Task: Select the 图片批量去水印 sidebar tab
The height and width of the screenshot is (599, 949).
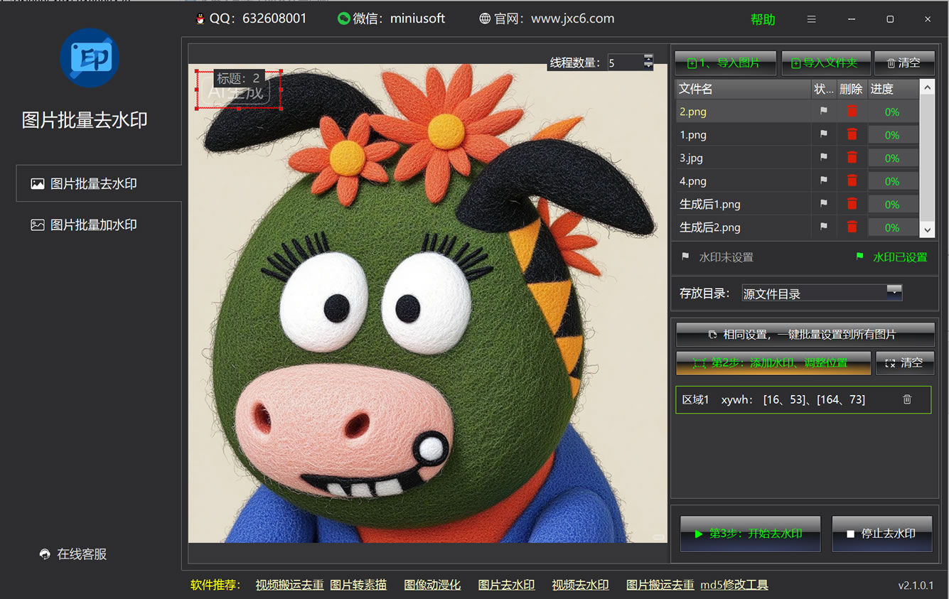Action: point(93,184)
